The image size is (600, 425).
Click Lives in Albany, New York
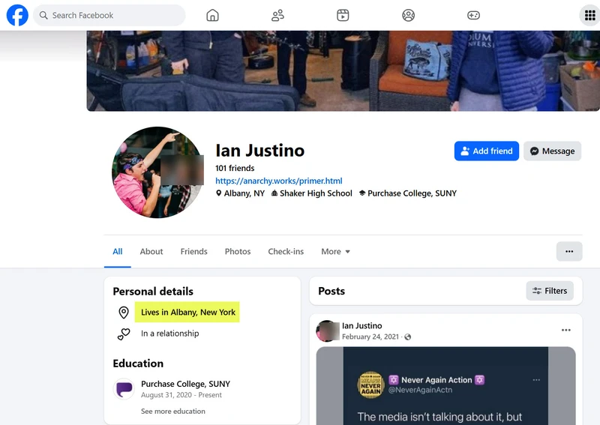tap(188, 312)
